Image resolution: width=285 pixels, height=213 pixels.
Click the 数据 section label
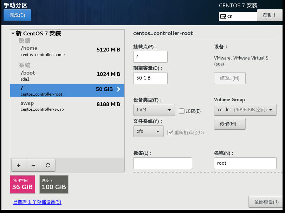[x=25, y=41]
